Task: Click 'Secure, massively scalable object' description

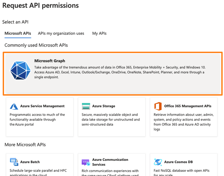Action: pos(111,120)
